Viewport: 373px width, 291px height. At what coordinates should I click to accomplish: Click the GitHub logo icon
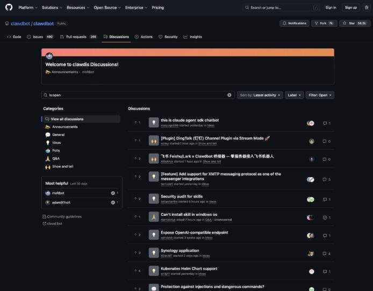[9, 8]
